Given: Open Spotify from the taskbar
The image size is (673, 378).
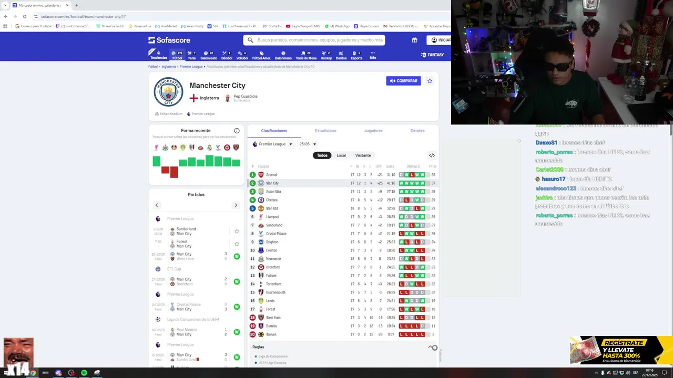Looking at the screenshot, I should (x=84, y=373).
